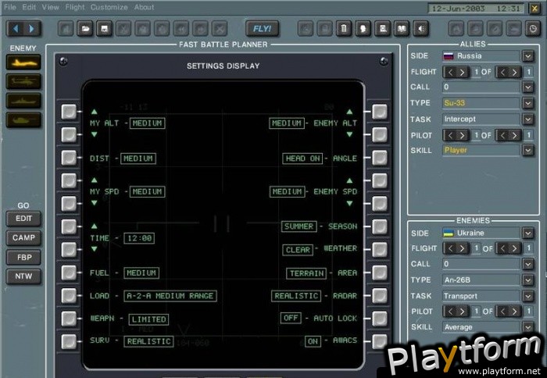This screenshot has width=547, height=378.
Task: Expand the Allies TASK Intercept dropdown
Action: [527, 119]
